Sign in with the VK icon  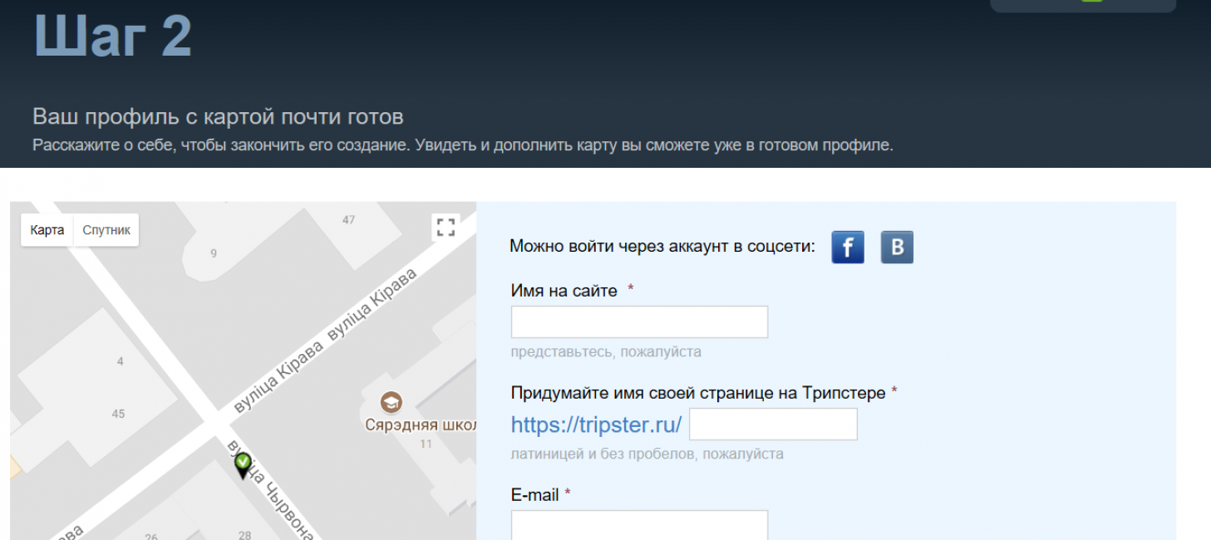[x=897, y=248]
